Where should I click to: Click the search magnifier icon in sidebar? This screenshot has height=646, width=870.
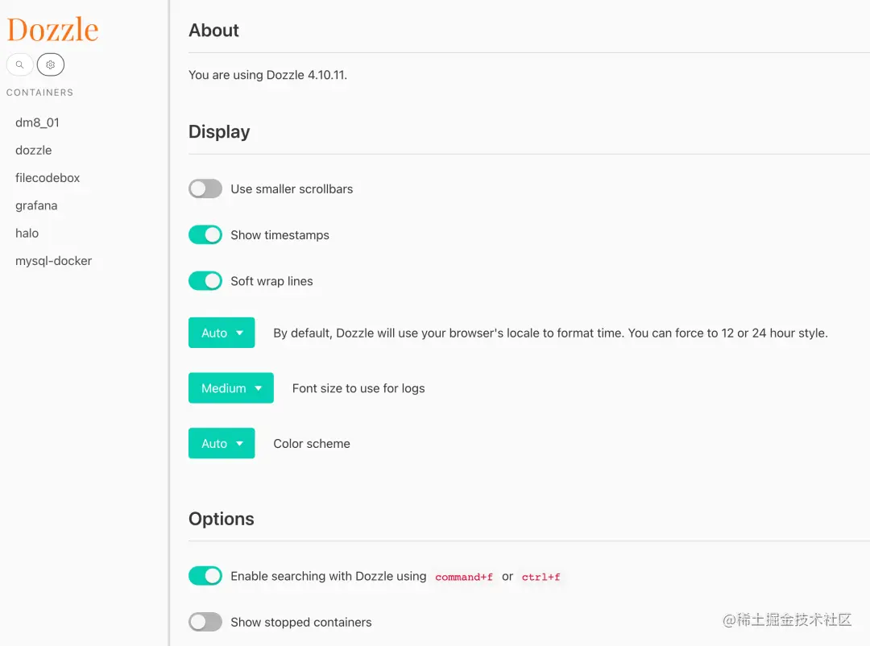coord(19,64)
